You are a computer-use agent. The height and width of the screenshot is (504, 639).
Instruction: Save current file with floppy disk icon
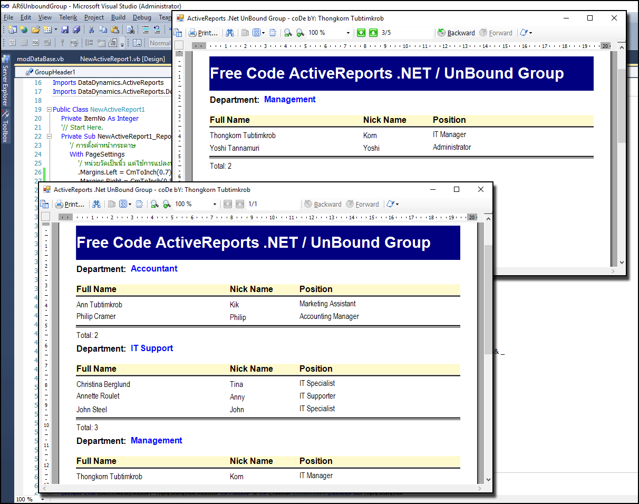click(66, 30)
